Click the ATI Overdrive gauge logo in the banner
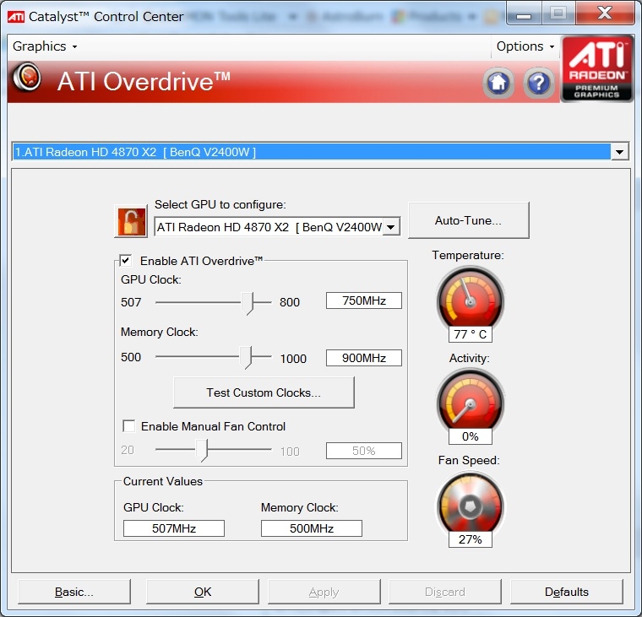 pyautogui.click(x=27, y=77)
